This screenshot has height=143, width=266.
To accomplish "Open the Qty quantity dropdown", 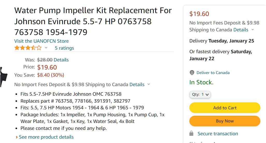I will [200, 94].
